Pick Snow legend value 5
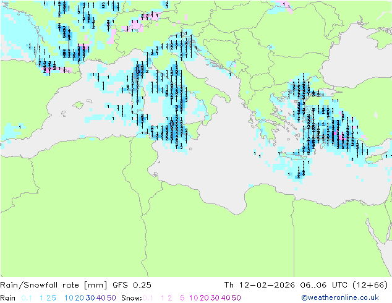This screenshot has width=392, height=303. tap(182, 298)
